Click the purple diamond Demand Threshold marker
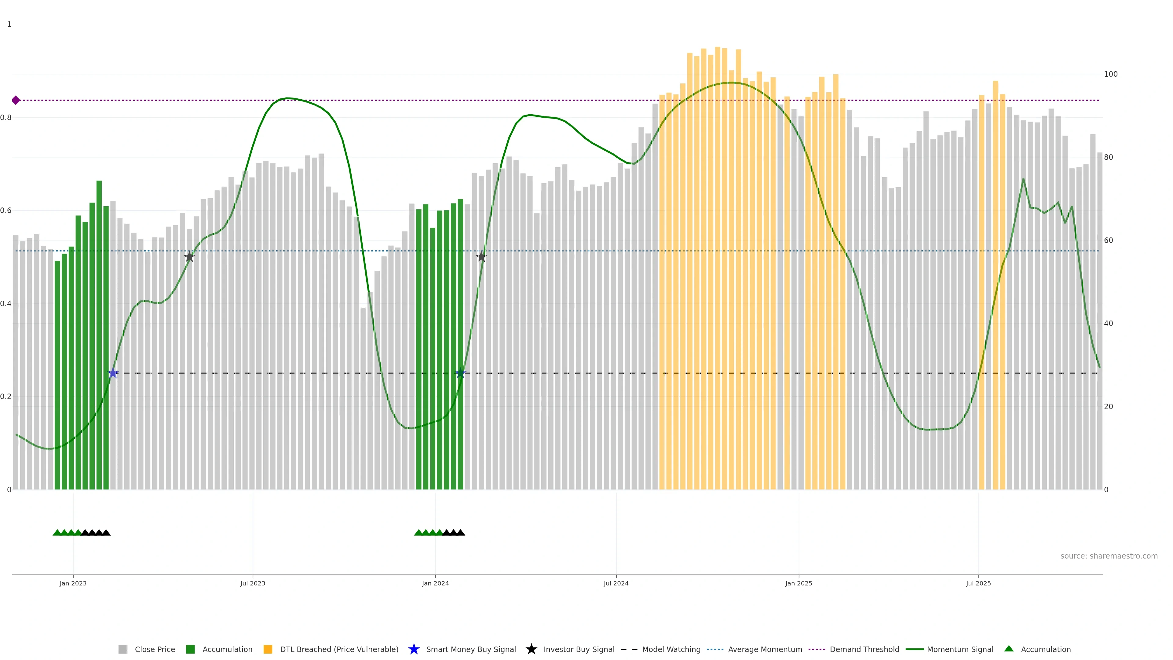1173x660 pixels. click(16, 100)
